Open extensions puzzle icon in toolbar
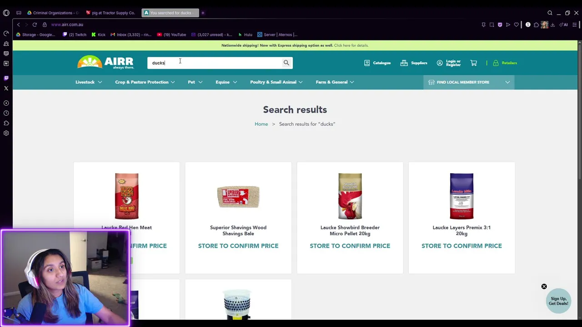The image size is (582, 327). click(x=536, y=25)
